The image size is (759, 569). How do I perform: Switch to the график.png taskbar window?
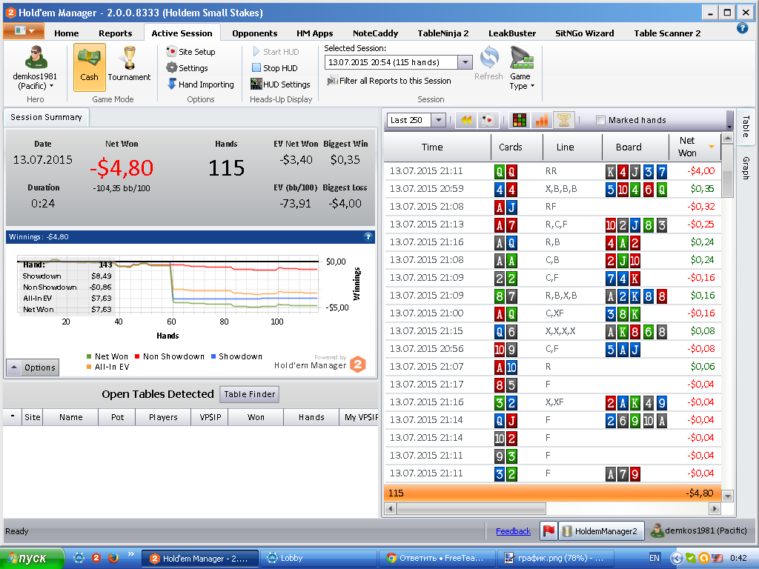tap(556, 559)
